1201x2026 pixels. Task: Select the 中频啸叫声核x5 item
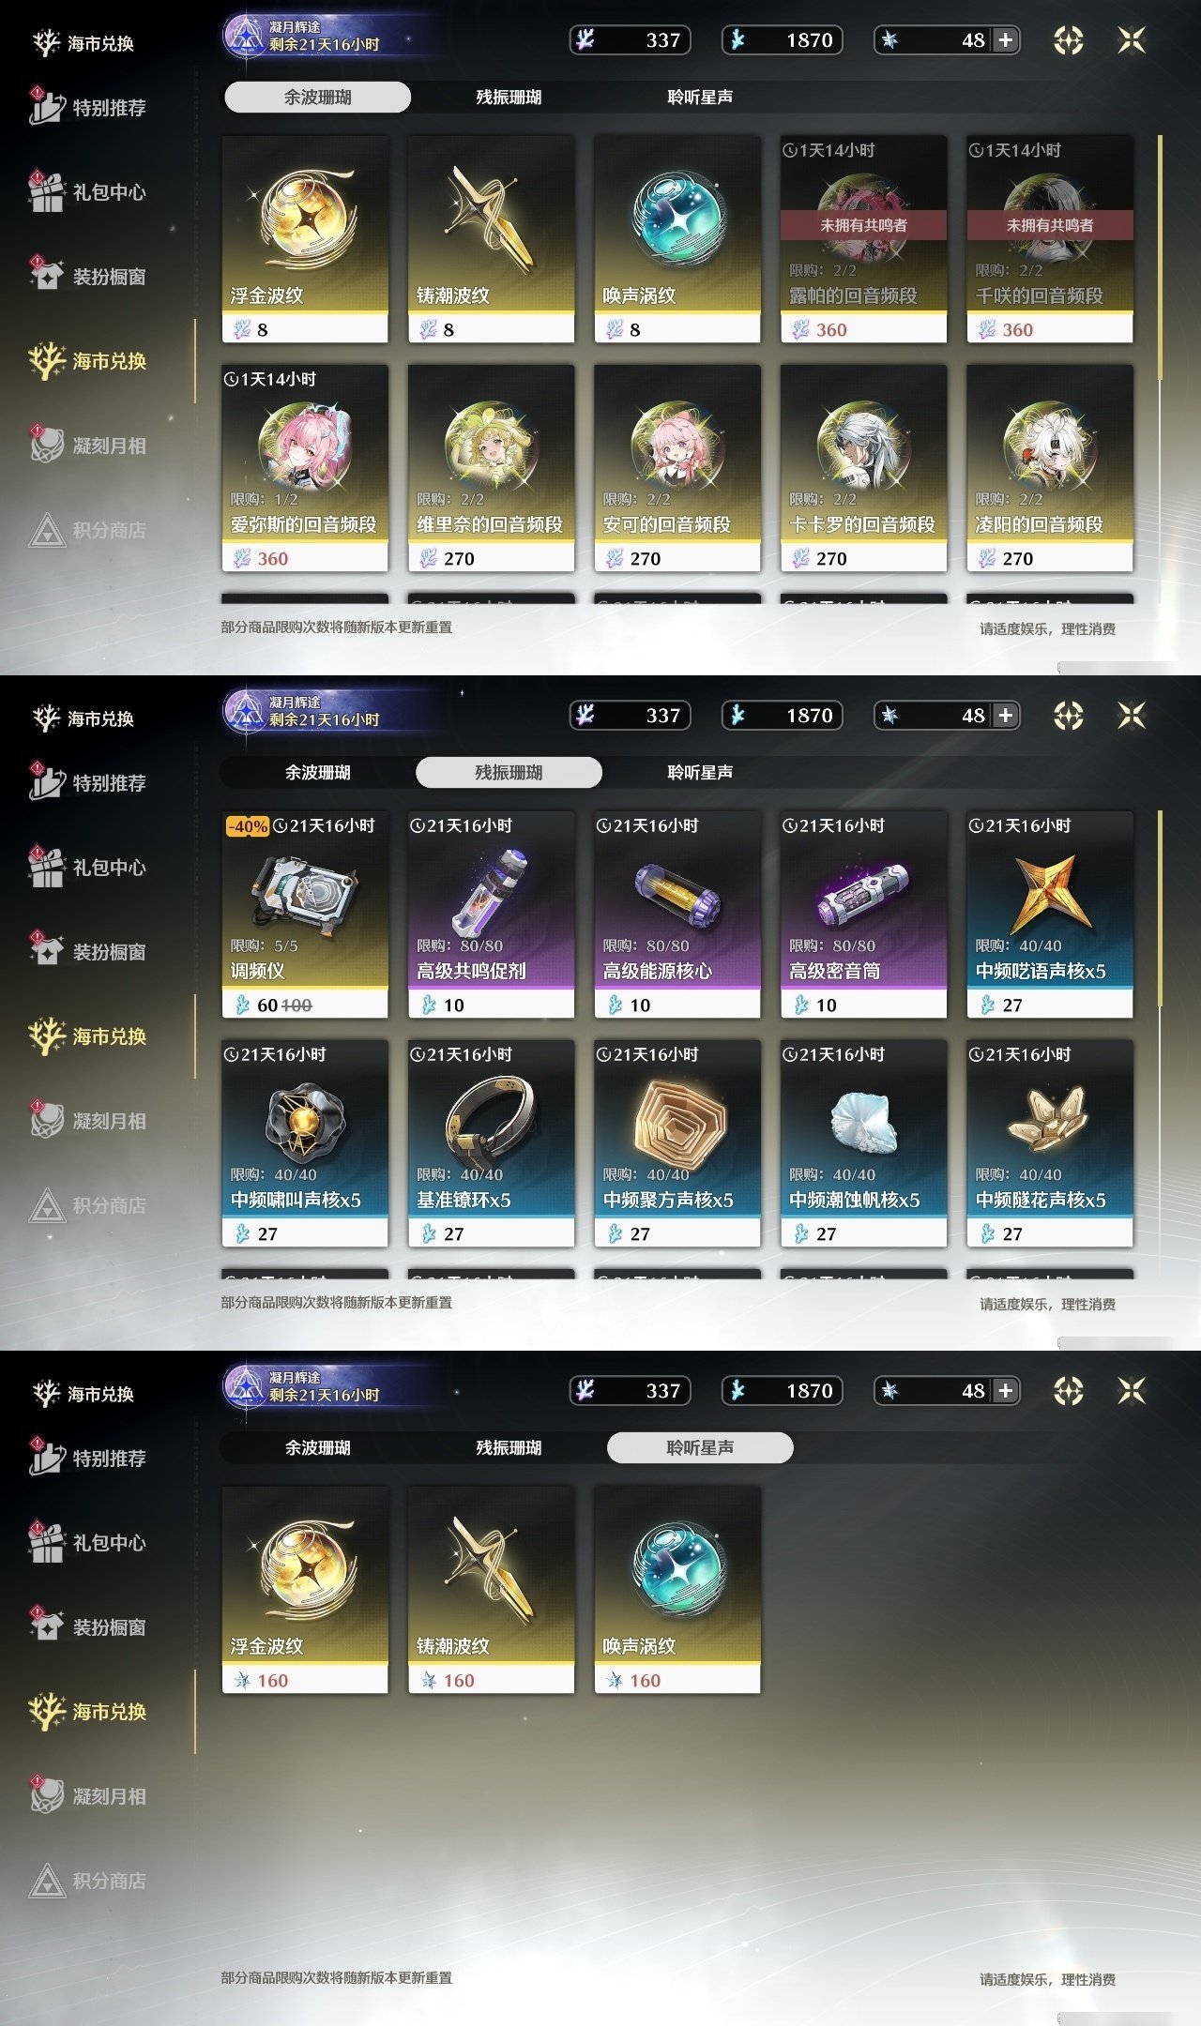(305, 1143)
